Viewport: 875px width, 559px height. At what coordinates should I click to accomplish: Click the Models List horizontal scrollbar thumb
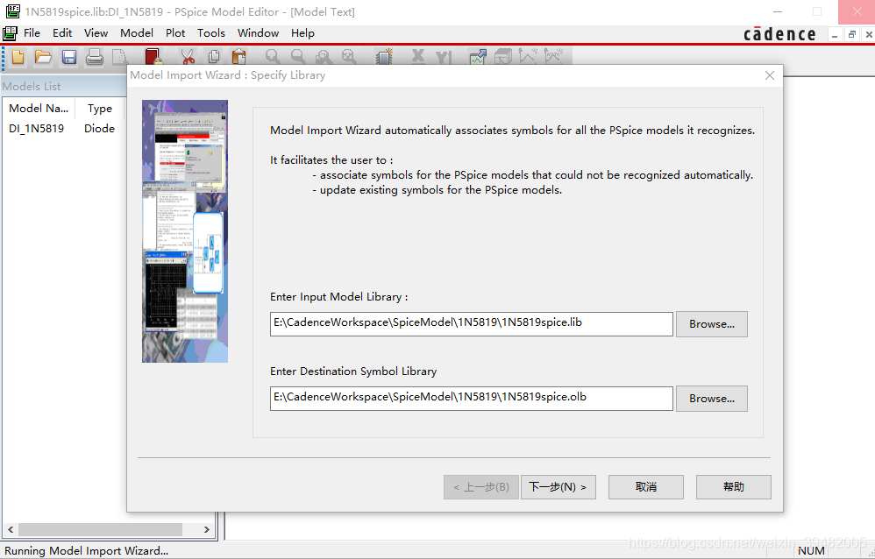point(101,529)
